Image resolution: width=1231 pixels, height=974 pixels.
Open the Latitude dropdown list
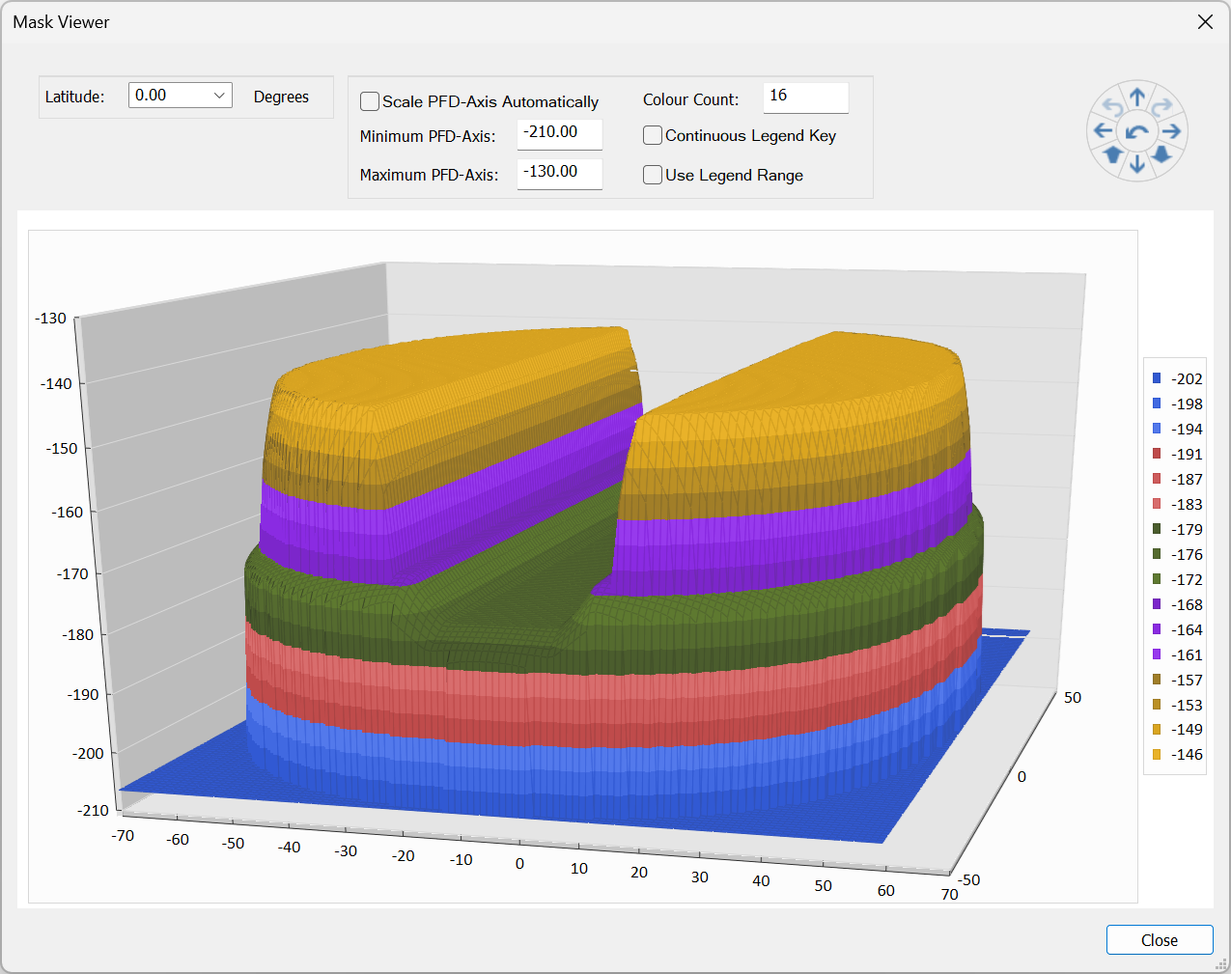click(x=219, y=96)
